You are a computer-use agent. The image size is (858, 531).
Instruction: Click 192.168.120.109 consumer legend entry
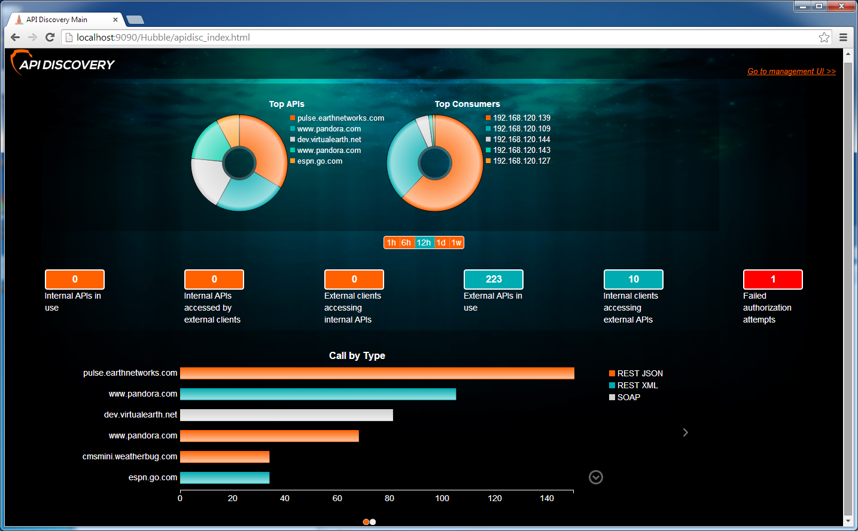tap(518, 129)
